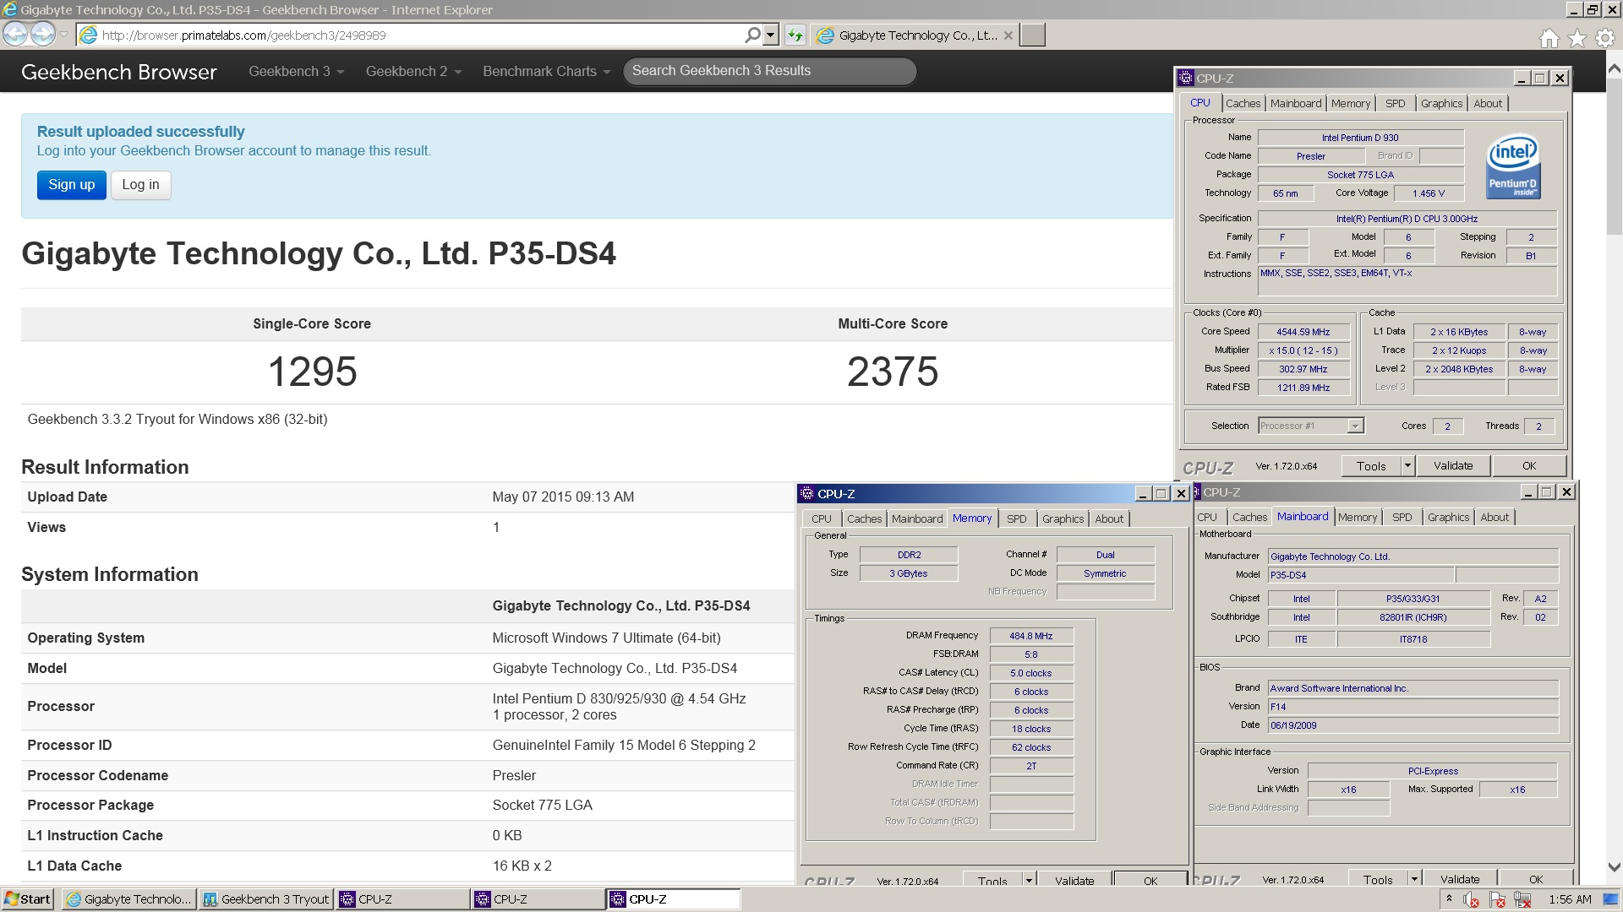Click the browser scrollbar up arrow
1623x912 pixels.
click(1614, 70)
